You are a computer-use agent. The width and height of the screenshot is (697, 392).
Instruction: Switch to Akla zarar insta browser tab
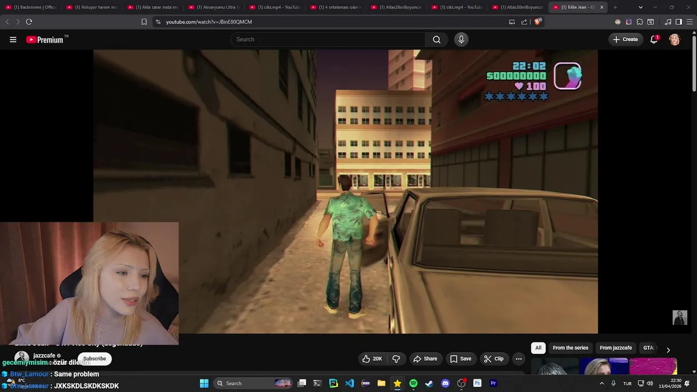click(x=154, y=7)
